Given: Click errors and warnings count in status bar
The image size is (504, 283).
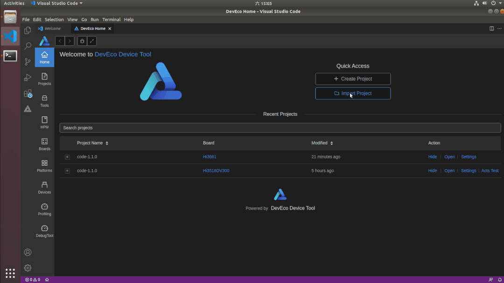Looking at the screenshot, I should tap(33, 280).
